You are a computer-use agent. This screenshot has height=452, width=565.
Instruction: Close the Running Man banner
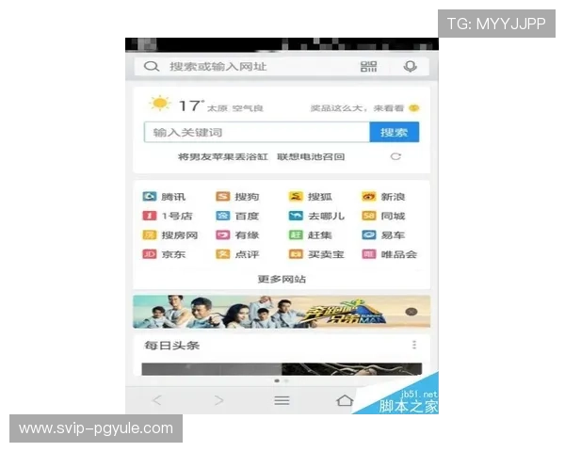412,312
